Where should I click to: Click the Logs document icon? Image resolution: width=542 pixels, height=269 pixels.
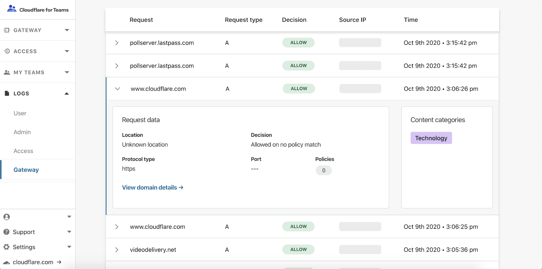(x=7, y=93)
